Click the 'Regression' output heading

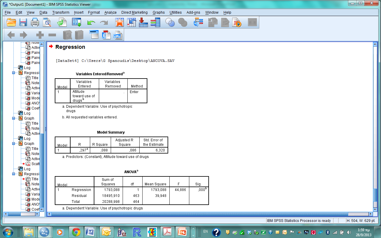pyautogui.click(x=70, y=47)
